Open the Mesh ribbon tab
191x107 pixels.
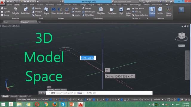(32, 5)
